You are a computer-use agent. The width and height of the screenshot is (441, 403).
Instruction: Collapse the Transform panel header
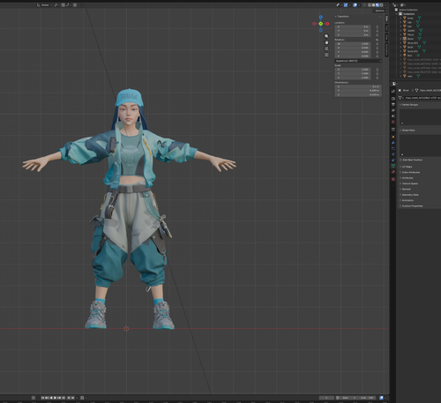(343, 17)
